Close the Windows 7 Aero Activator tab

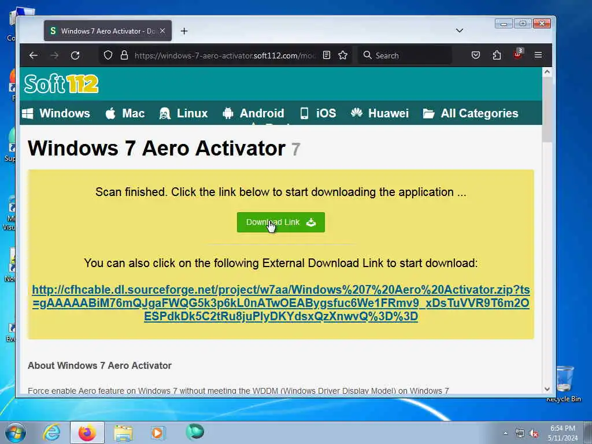click(162, 31)
